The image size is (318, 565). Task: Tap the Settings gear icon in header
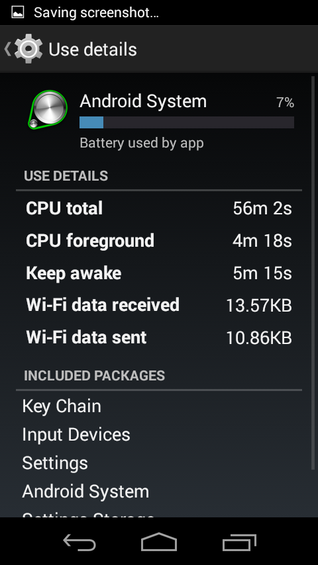[28, 49]
